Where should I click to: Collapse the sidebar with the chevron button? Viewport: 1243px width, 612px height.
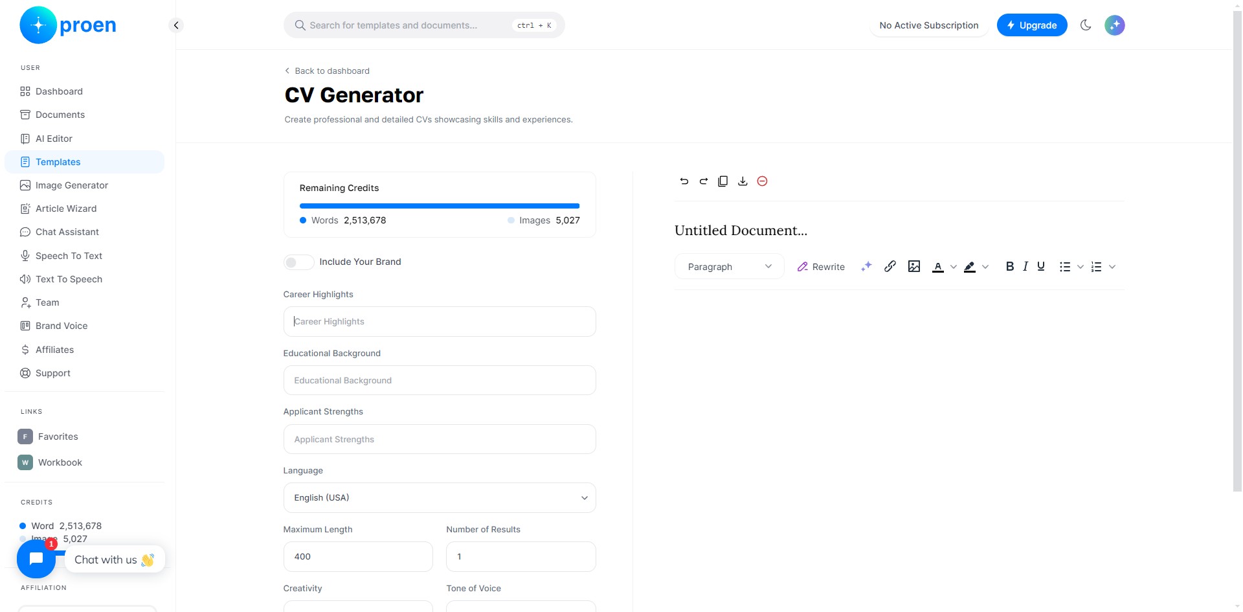coord(176,25)
